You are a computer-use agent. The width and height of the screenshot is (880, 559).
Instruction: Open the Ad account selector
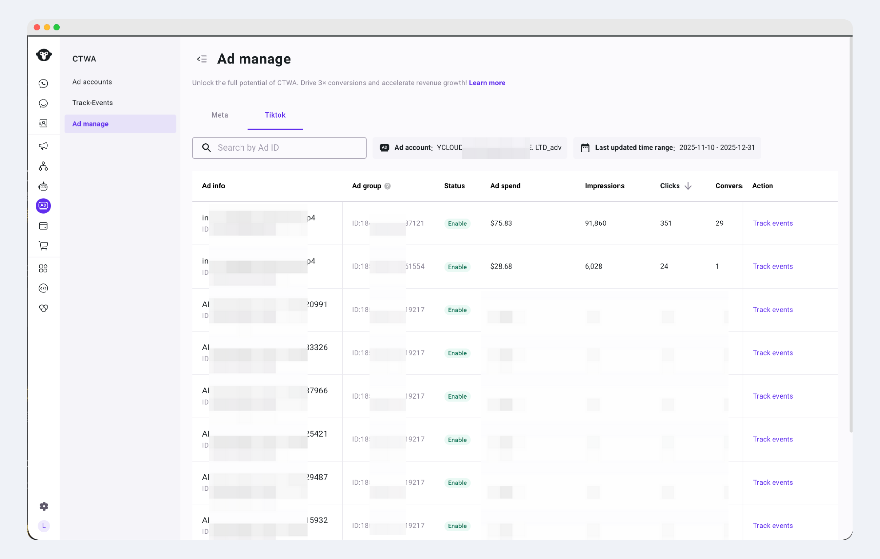(470, 148)
